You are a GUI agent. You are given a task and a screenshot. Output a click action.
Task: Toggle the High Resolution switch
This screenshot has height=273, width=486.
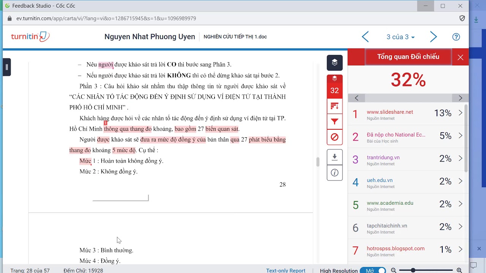373,271
